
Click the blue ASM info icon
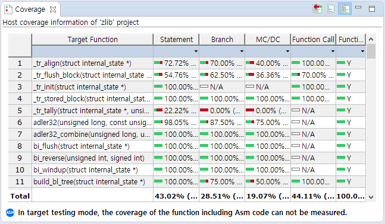click(10, 213)
